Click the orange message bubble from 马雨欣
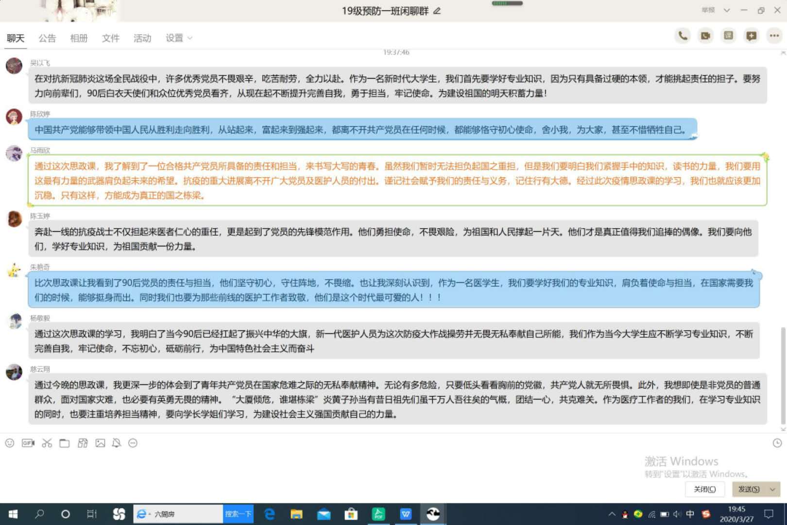 tap(397, 180)
